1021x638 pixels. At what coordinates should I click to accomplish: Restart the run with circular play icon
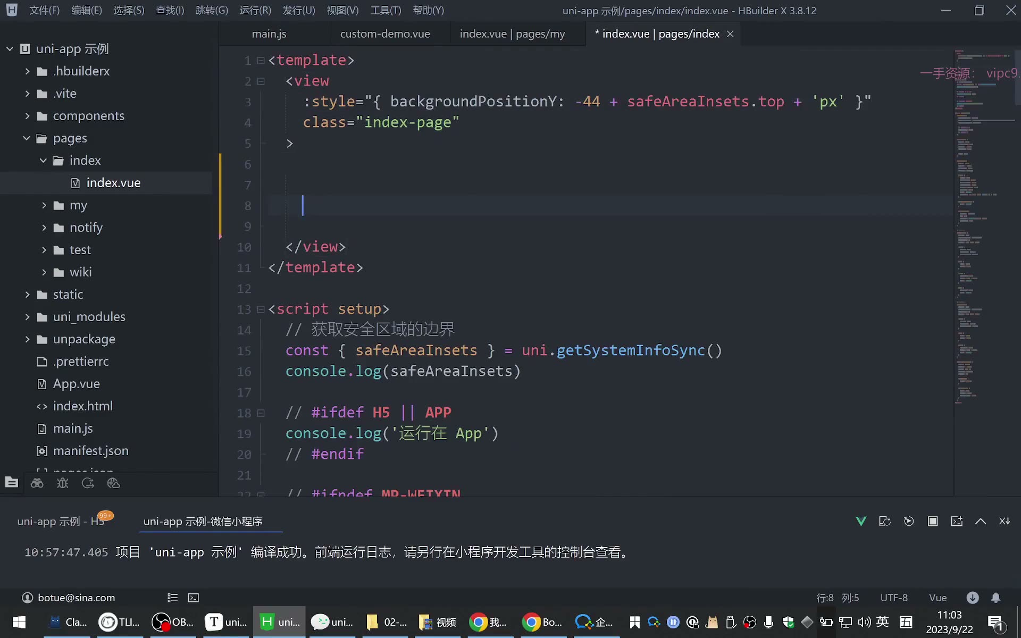coord(909,521)
